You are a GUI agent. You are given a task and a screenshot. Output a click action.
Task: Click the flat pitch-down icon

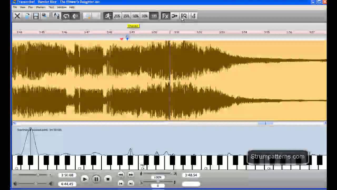click(x=141, y=182)
